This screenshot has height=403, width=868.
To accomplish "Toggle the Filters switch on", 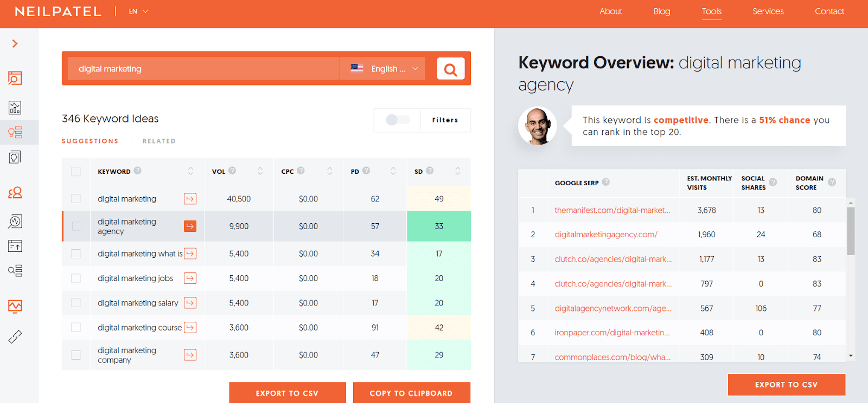I will (398, 120).
